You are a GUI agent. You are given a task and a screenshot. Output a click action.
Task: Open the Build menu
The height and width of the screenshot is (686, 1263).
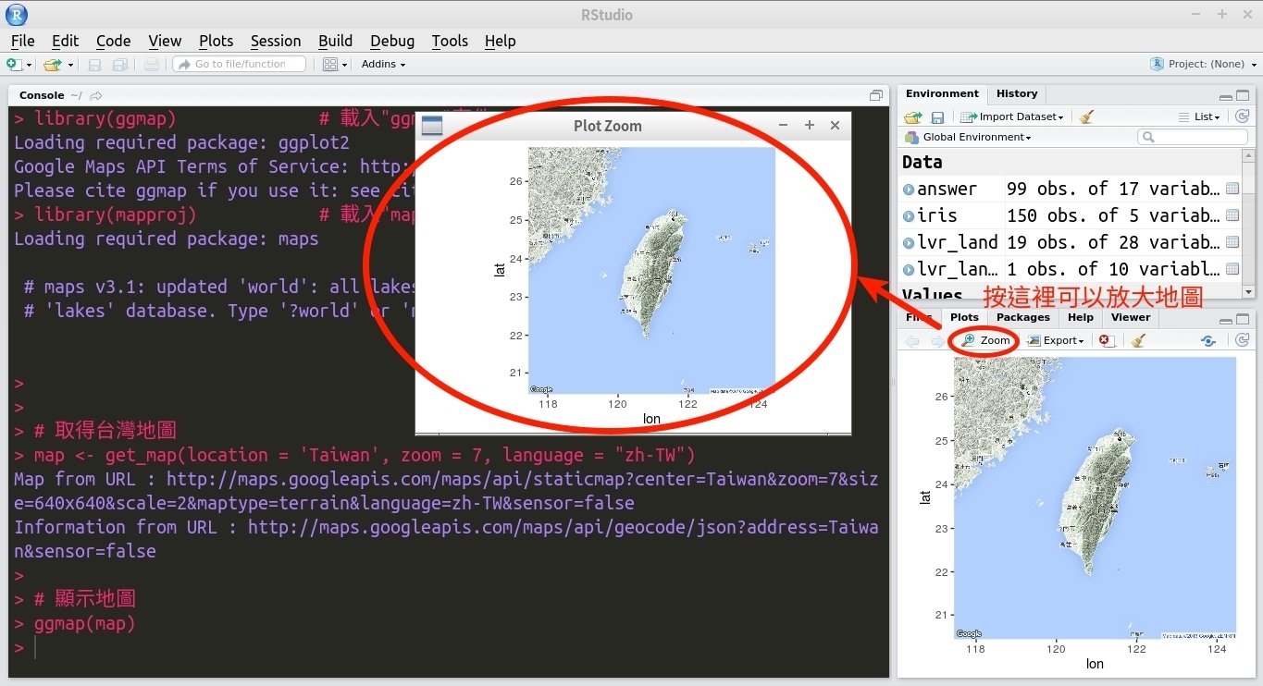click(335, 41)
